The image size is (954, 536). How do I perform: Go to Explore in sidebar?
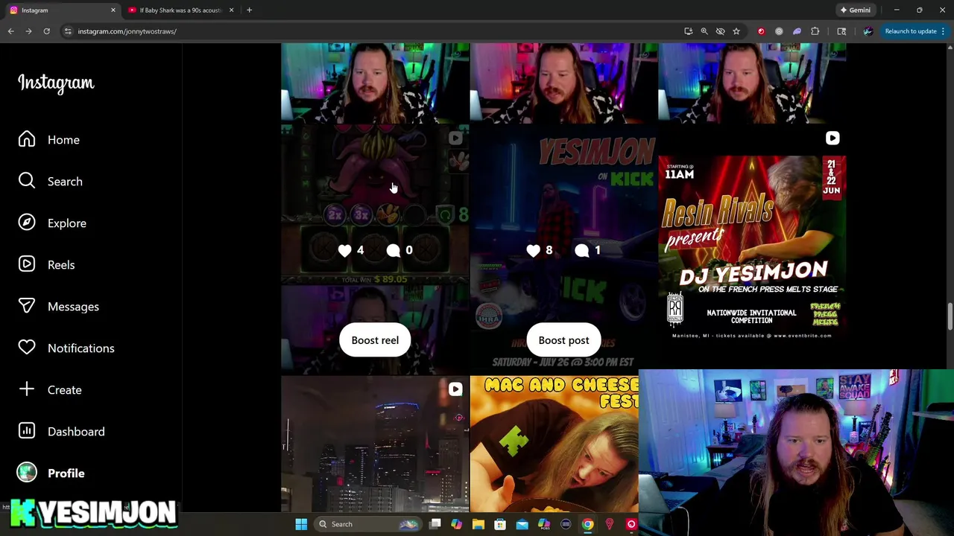click(x=52, y=223)
